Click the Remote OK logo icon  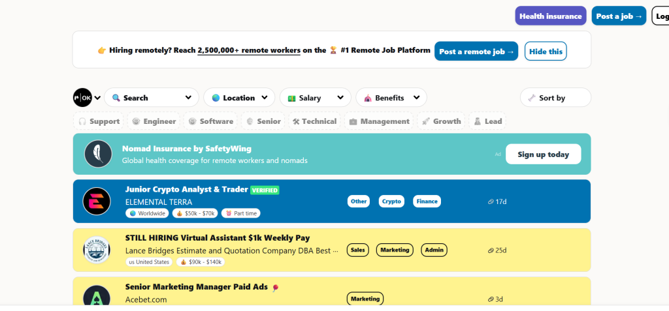(x=83, y=98)
